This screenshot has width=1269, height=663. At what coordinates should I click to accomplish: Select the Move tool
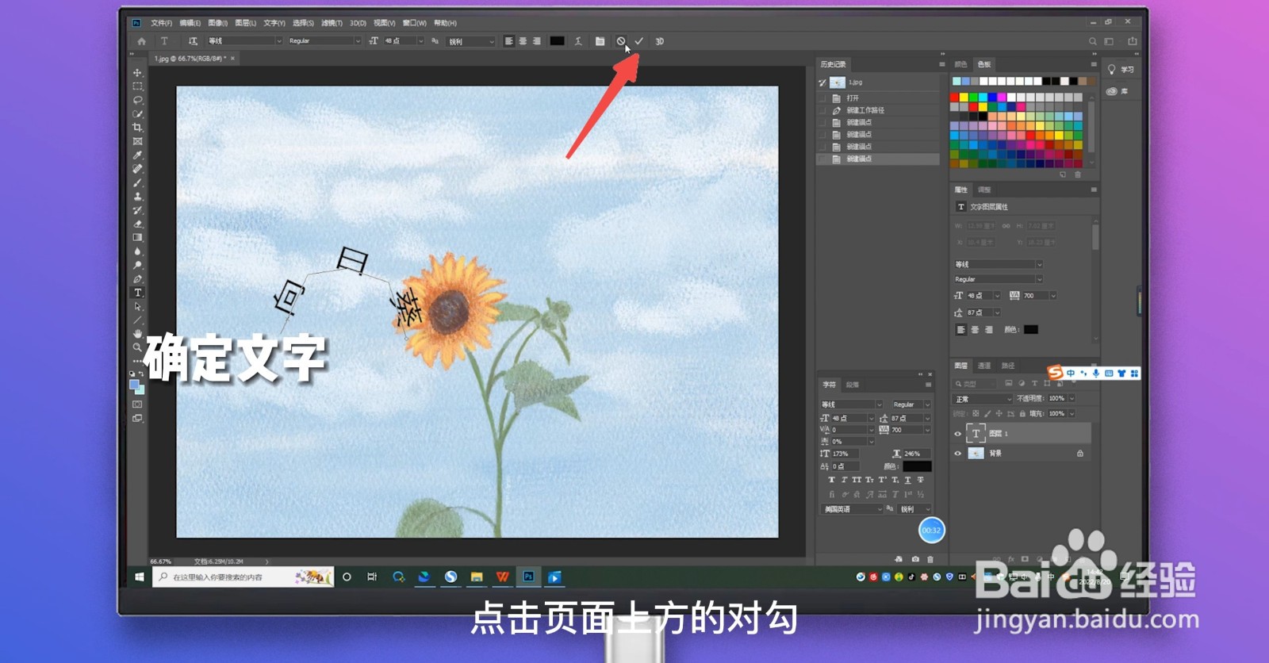pyautogui.click(x=137, y=73)
